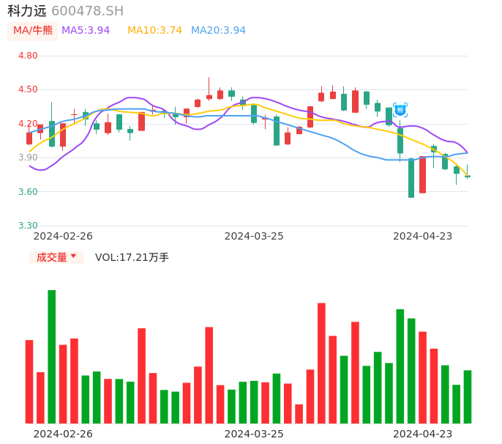Click the 4.80 price axis label
502x444 pixels.
[x=28, y=56]
